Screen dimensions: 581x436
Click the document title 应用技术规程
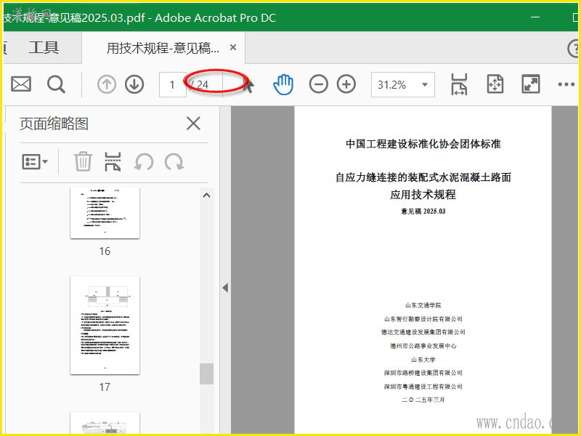click(x=423, y=195)
